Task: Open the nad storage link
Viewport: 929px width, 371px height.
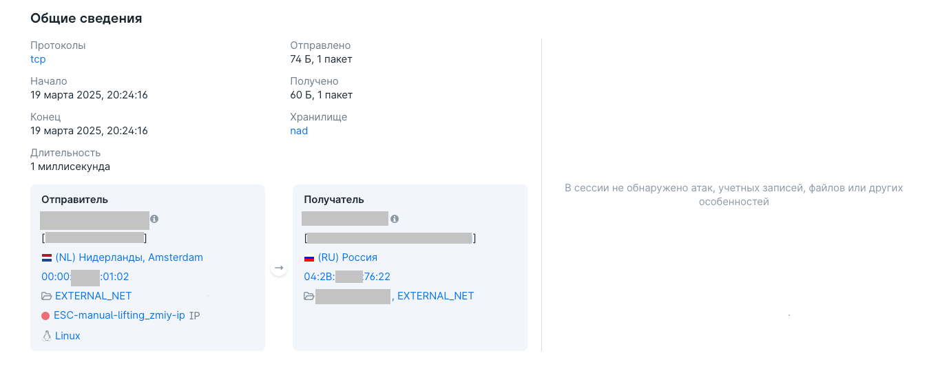Action: pos(299,131)
